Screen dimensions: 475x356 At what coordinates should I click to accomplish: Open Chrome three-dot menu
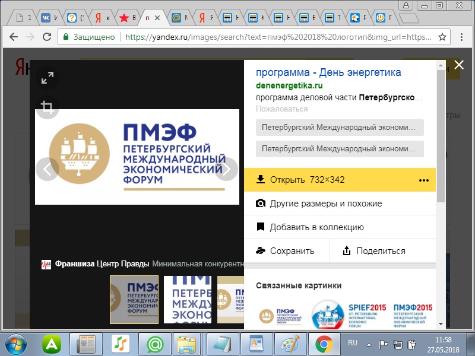461,37
